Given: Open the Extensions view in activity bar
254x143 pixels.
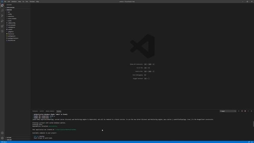Looking at the screenshot, I should pyautogui.click(x=2, y=26).
